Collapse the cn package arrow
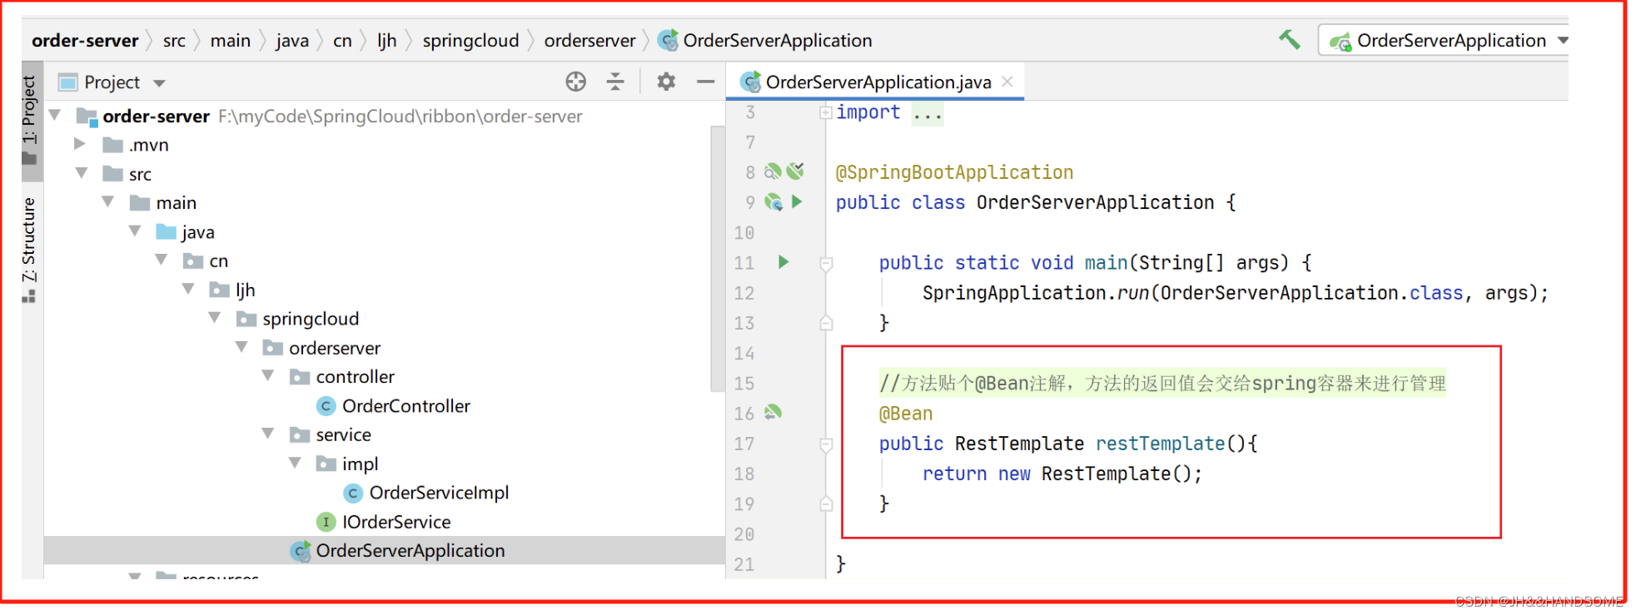The height and width of the screenshot is (615, 1636). pyautogui.click(x=162, y=260)
